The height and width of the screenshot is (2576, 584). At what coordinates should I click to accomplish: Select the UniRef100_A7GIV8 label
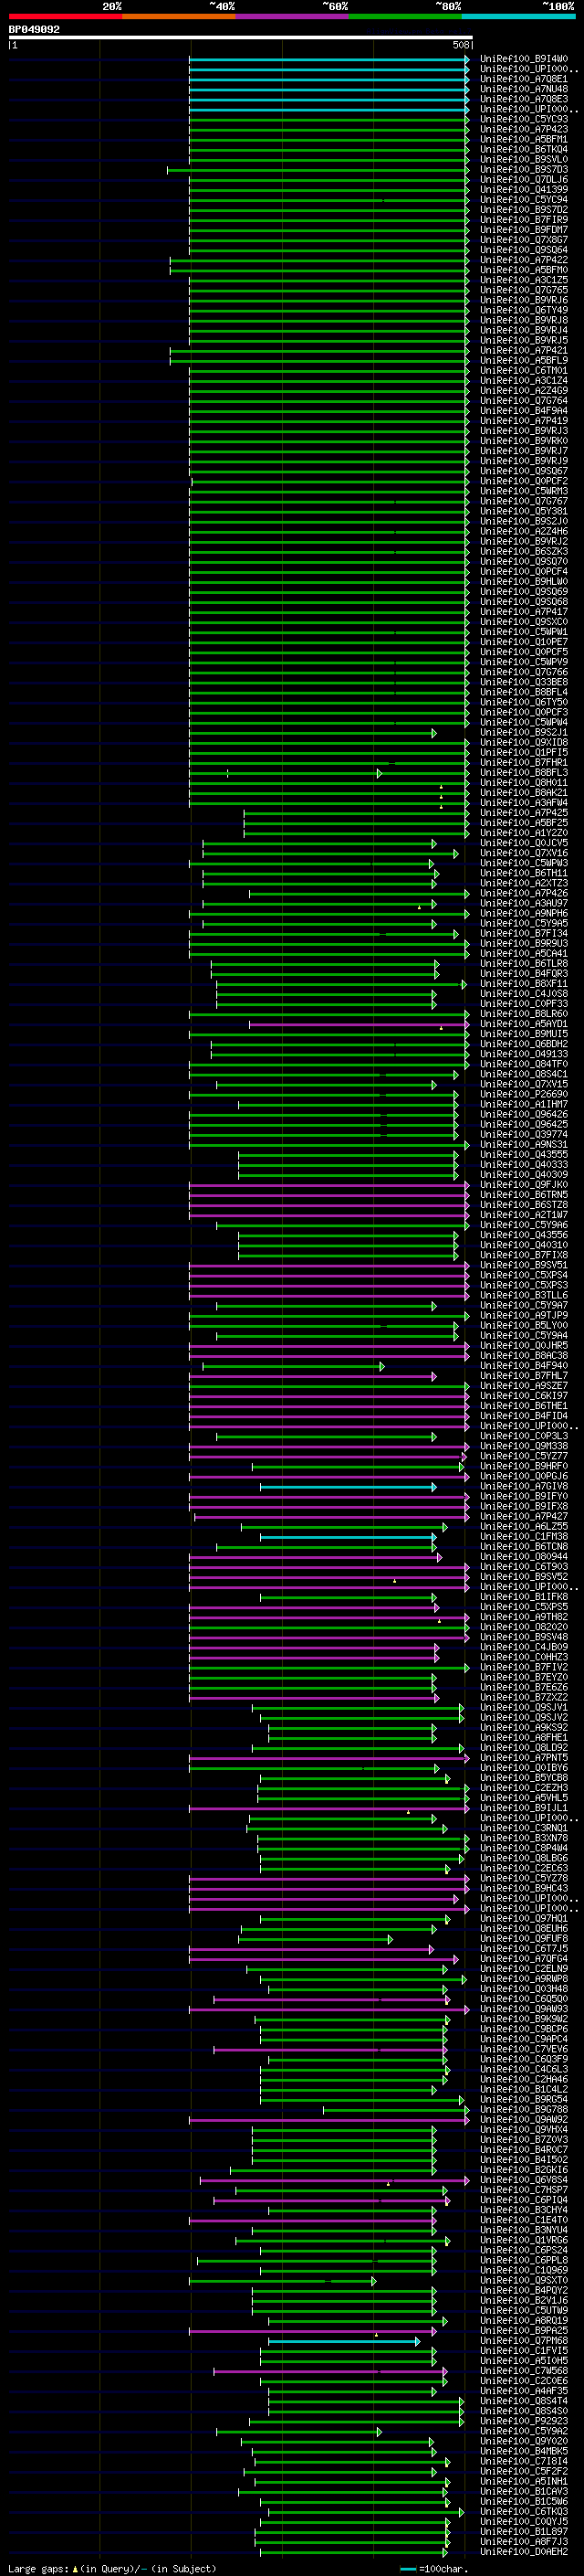pos(523,1486)
